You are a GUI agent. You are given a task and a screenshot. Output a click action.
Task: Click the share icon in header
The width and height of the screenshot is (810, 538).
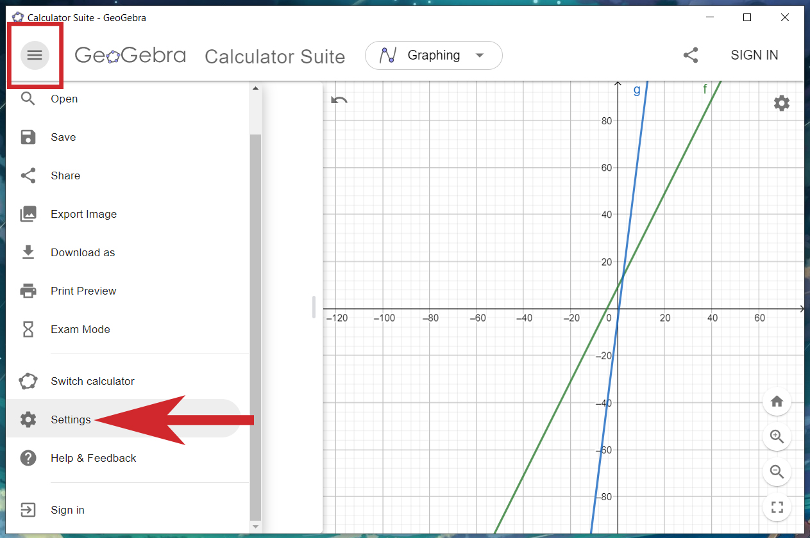tap(691, 56)
